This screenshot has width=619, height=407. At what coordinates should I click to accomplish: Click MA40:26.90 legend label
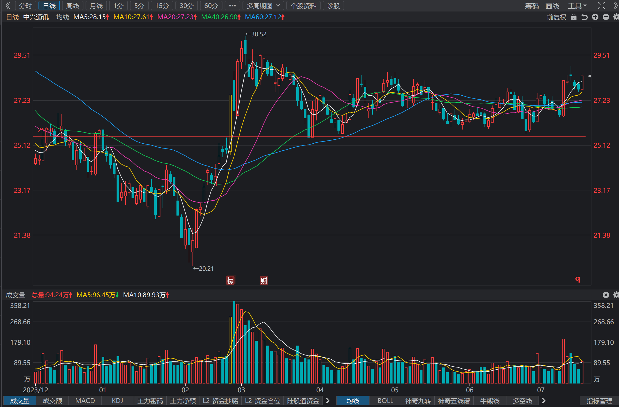click(221, 17)
